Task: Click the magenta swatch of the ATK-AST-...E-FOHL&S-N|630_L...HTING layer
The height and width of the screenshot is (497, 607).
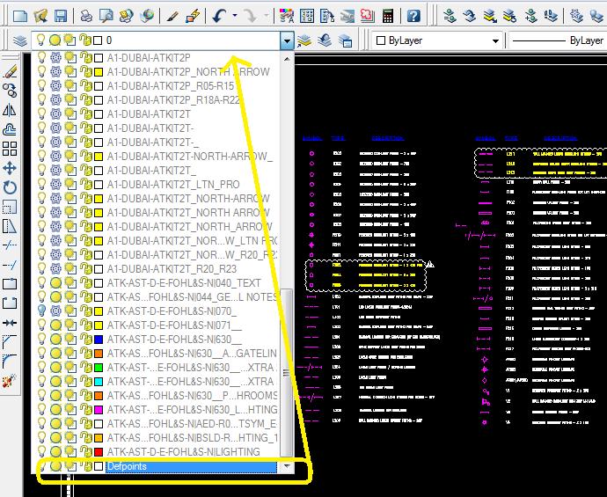Action: click(99, 410)
